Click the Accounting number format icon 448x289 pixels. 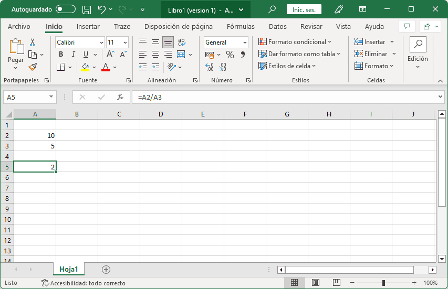[210, 55]
